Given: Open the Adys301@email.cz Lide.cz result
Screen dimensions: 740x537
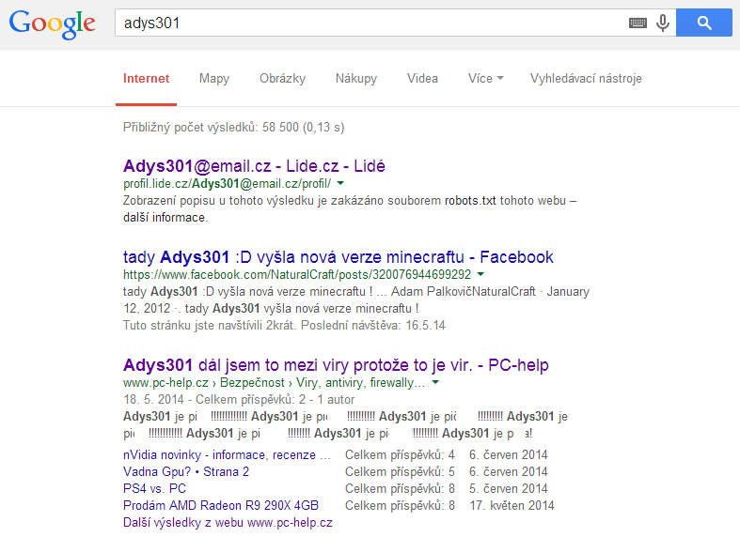Looking at the screenshot, I should (254, 166).
